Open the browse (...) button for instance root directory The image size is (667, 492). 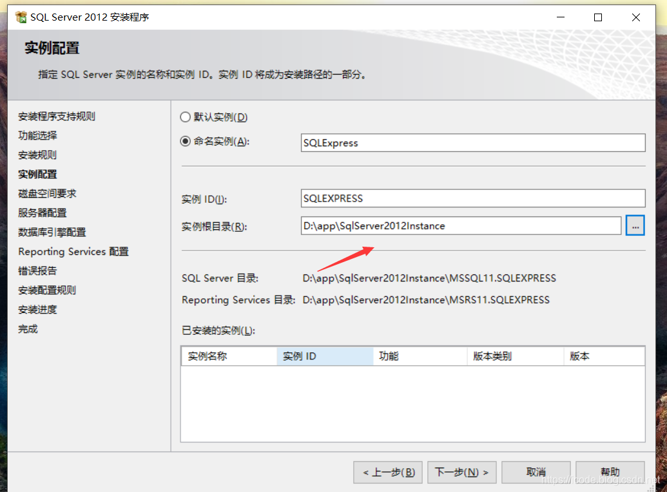click(635, 225)
